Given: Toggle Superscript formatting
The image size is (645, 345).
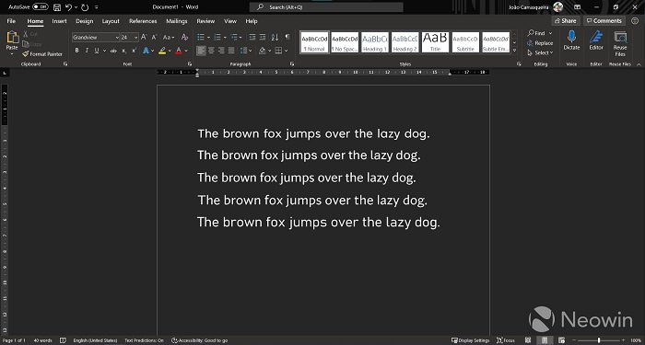Looking at the screenshot, I should (135, 51).
